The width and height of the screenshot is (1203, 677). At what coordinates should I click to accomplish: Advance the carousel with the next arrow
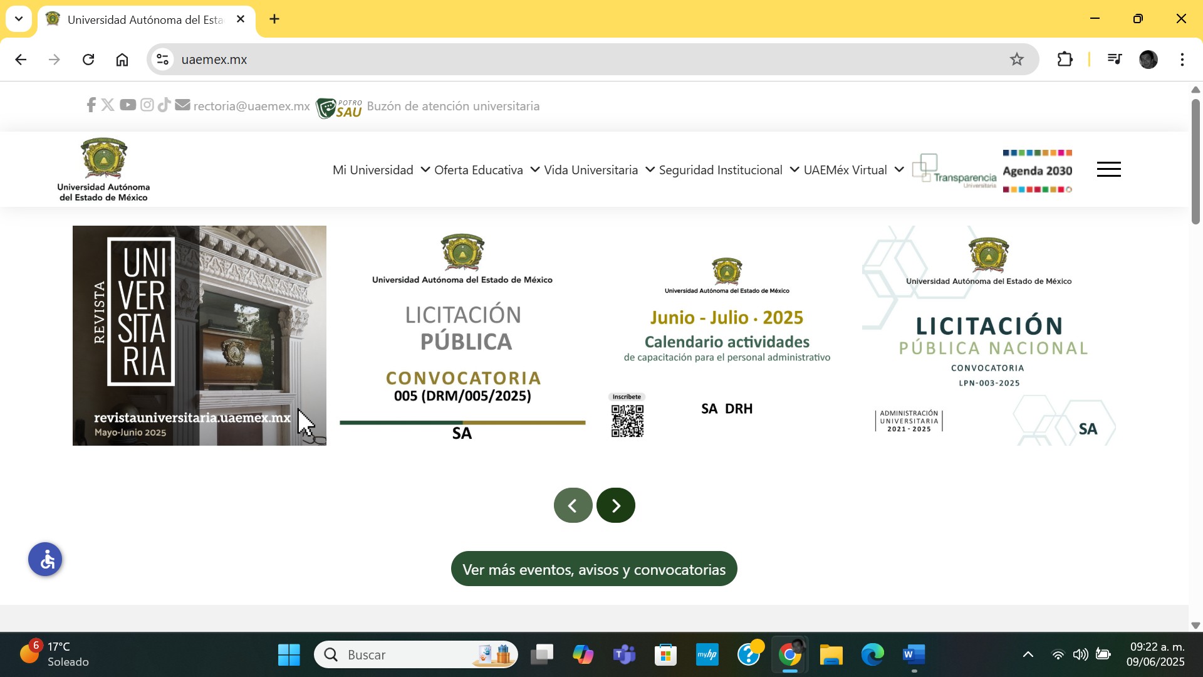(616, 505)
